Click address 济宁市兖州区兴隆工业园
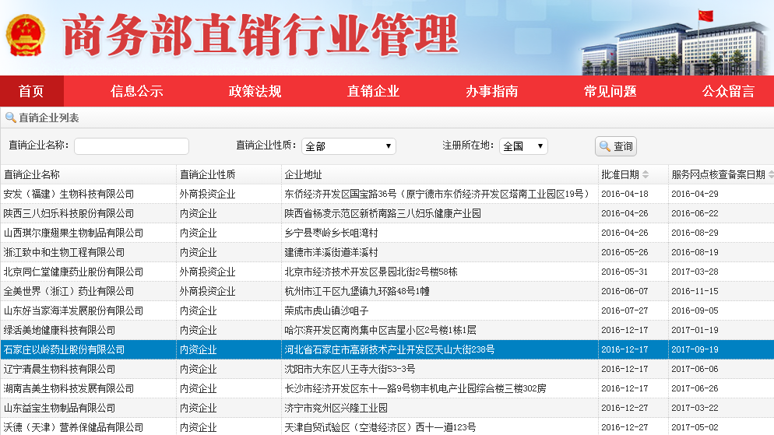 click(x=336, y=408)
